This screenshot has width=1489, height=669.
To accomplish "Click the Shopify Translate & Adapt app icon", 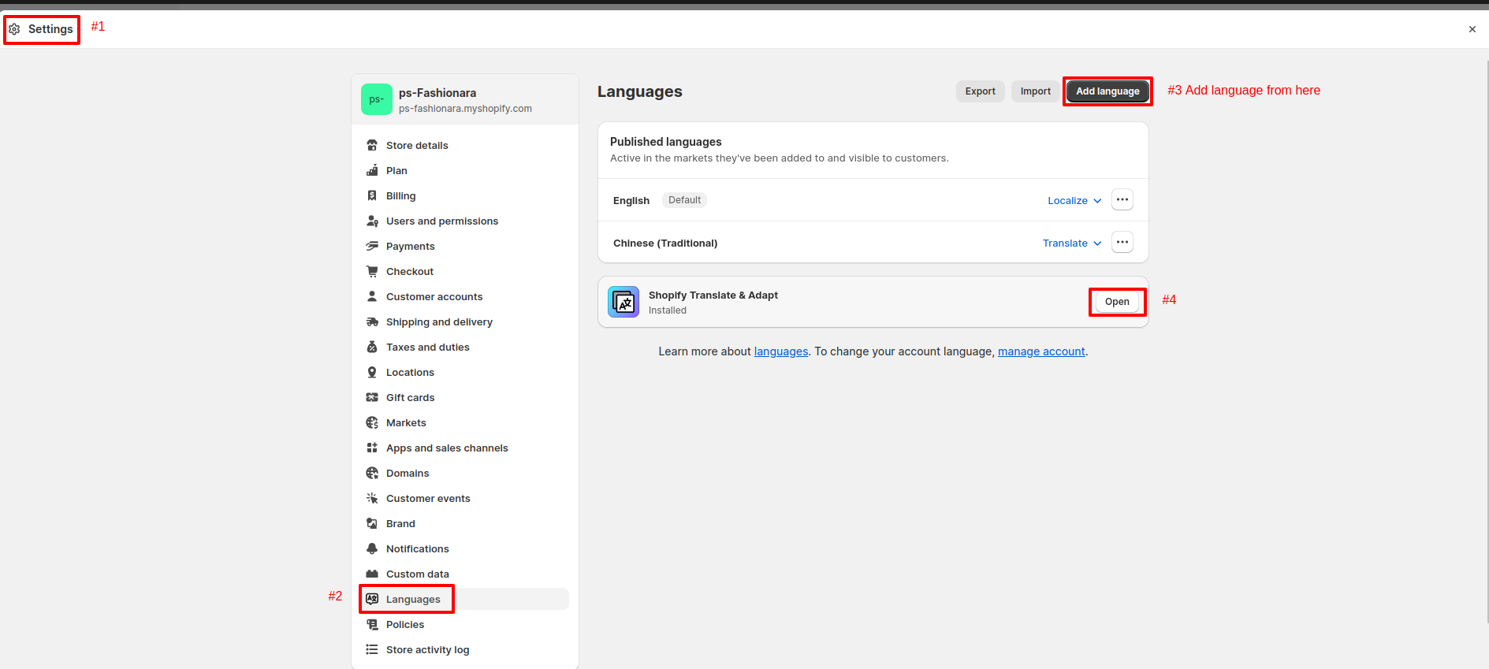I will [624, 302].
